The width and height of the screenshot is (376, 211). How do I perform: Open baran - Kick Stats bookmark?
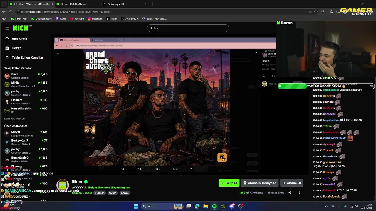[155, 19]
